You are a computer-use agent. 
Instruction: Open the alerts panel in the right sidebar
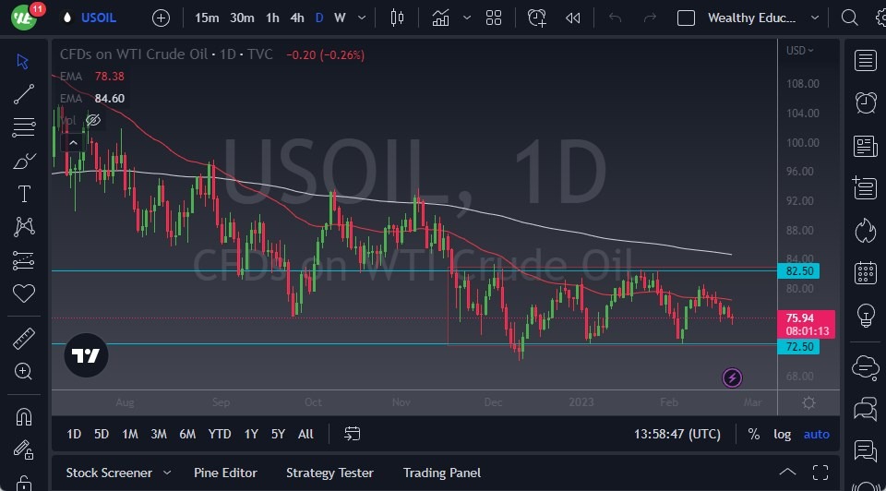click(866, 102)
